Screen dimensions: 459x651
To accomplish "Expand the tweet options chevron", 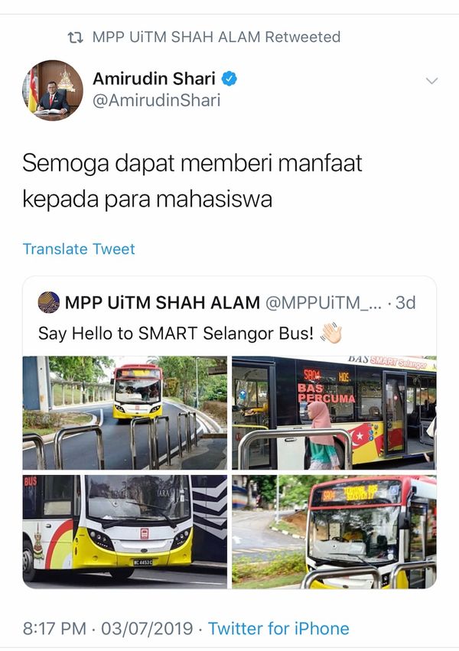I will [x=432, y=80].
